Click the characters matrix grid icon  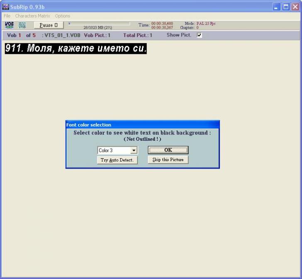pos(22,25)
